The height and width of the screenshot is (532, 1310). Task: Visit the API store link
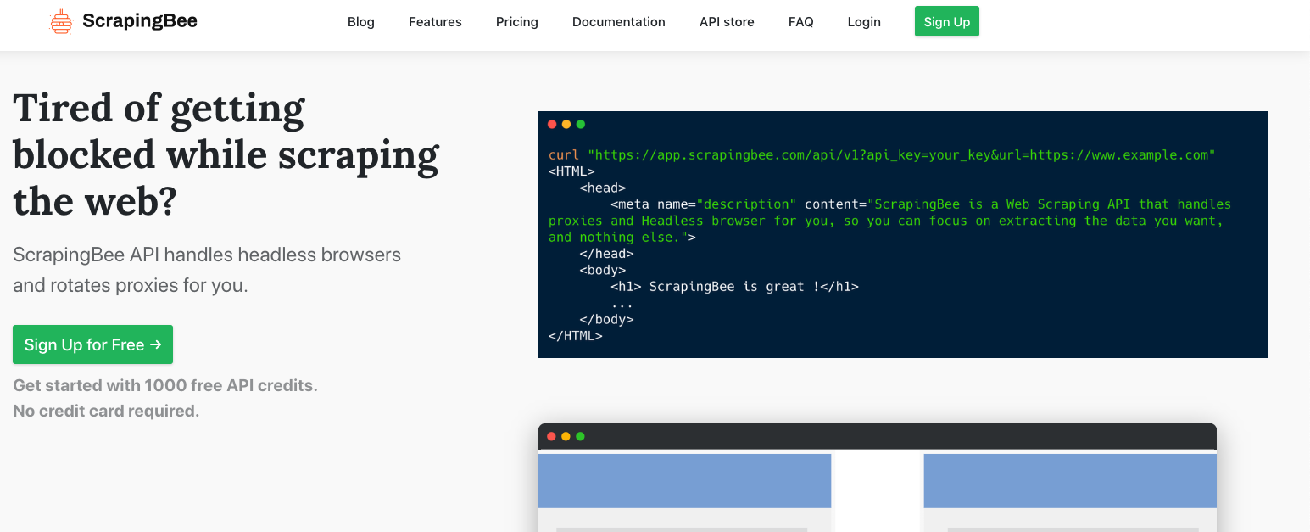727,22
